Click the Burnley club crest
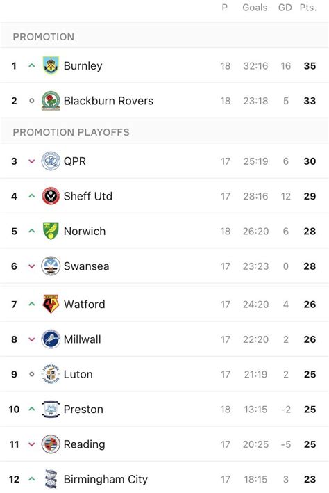The height and width of the screenshot is (493, 329). 51,66
